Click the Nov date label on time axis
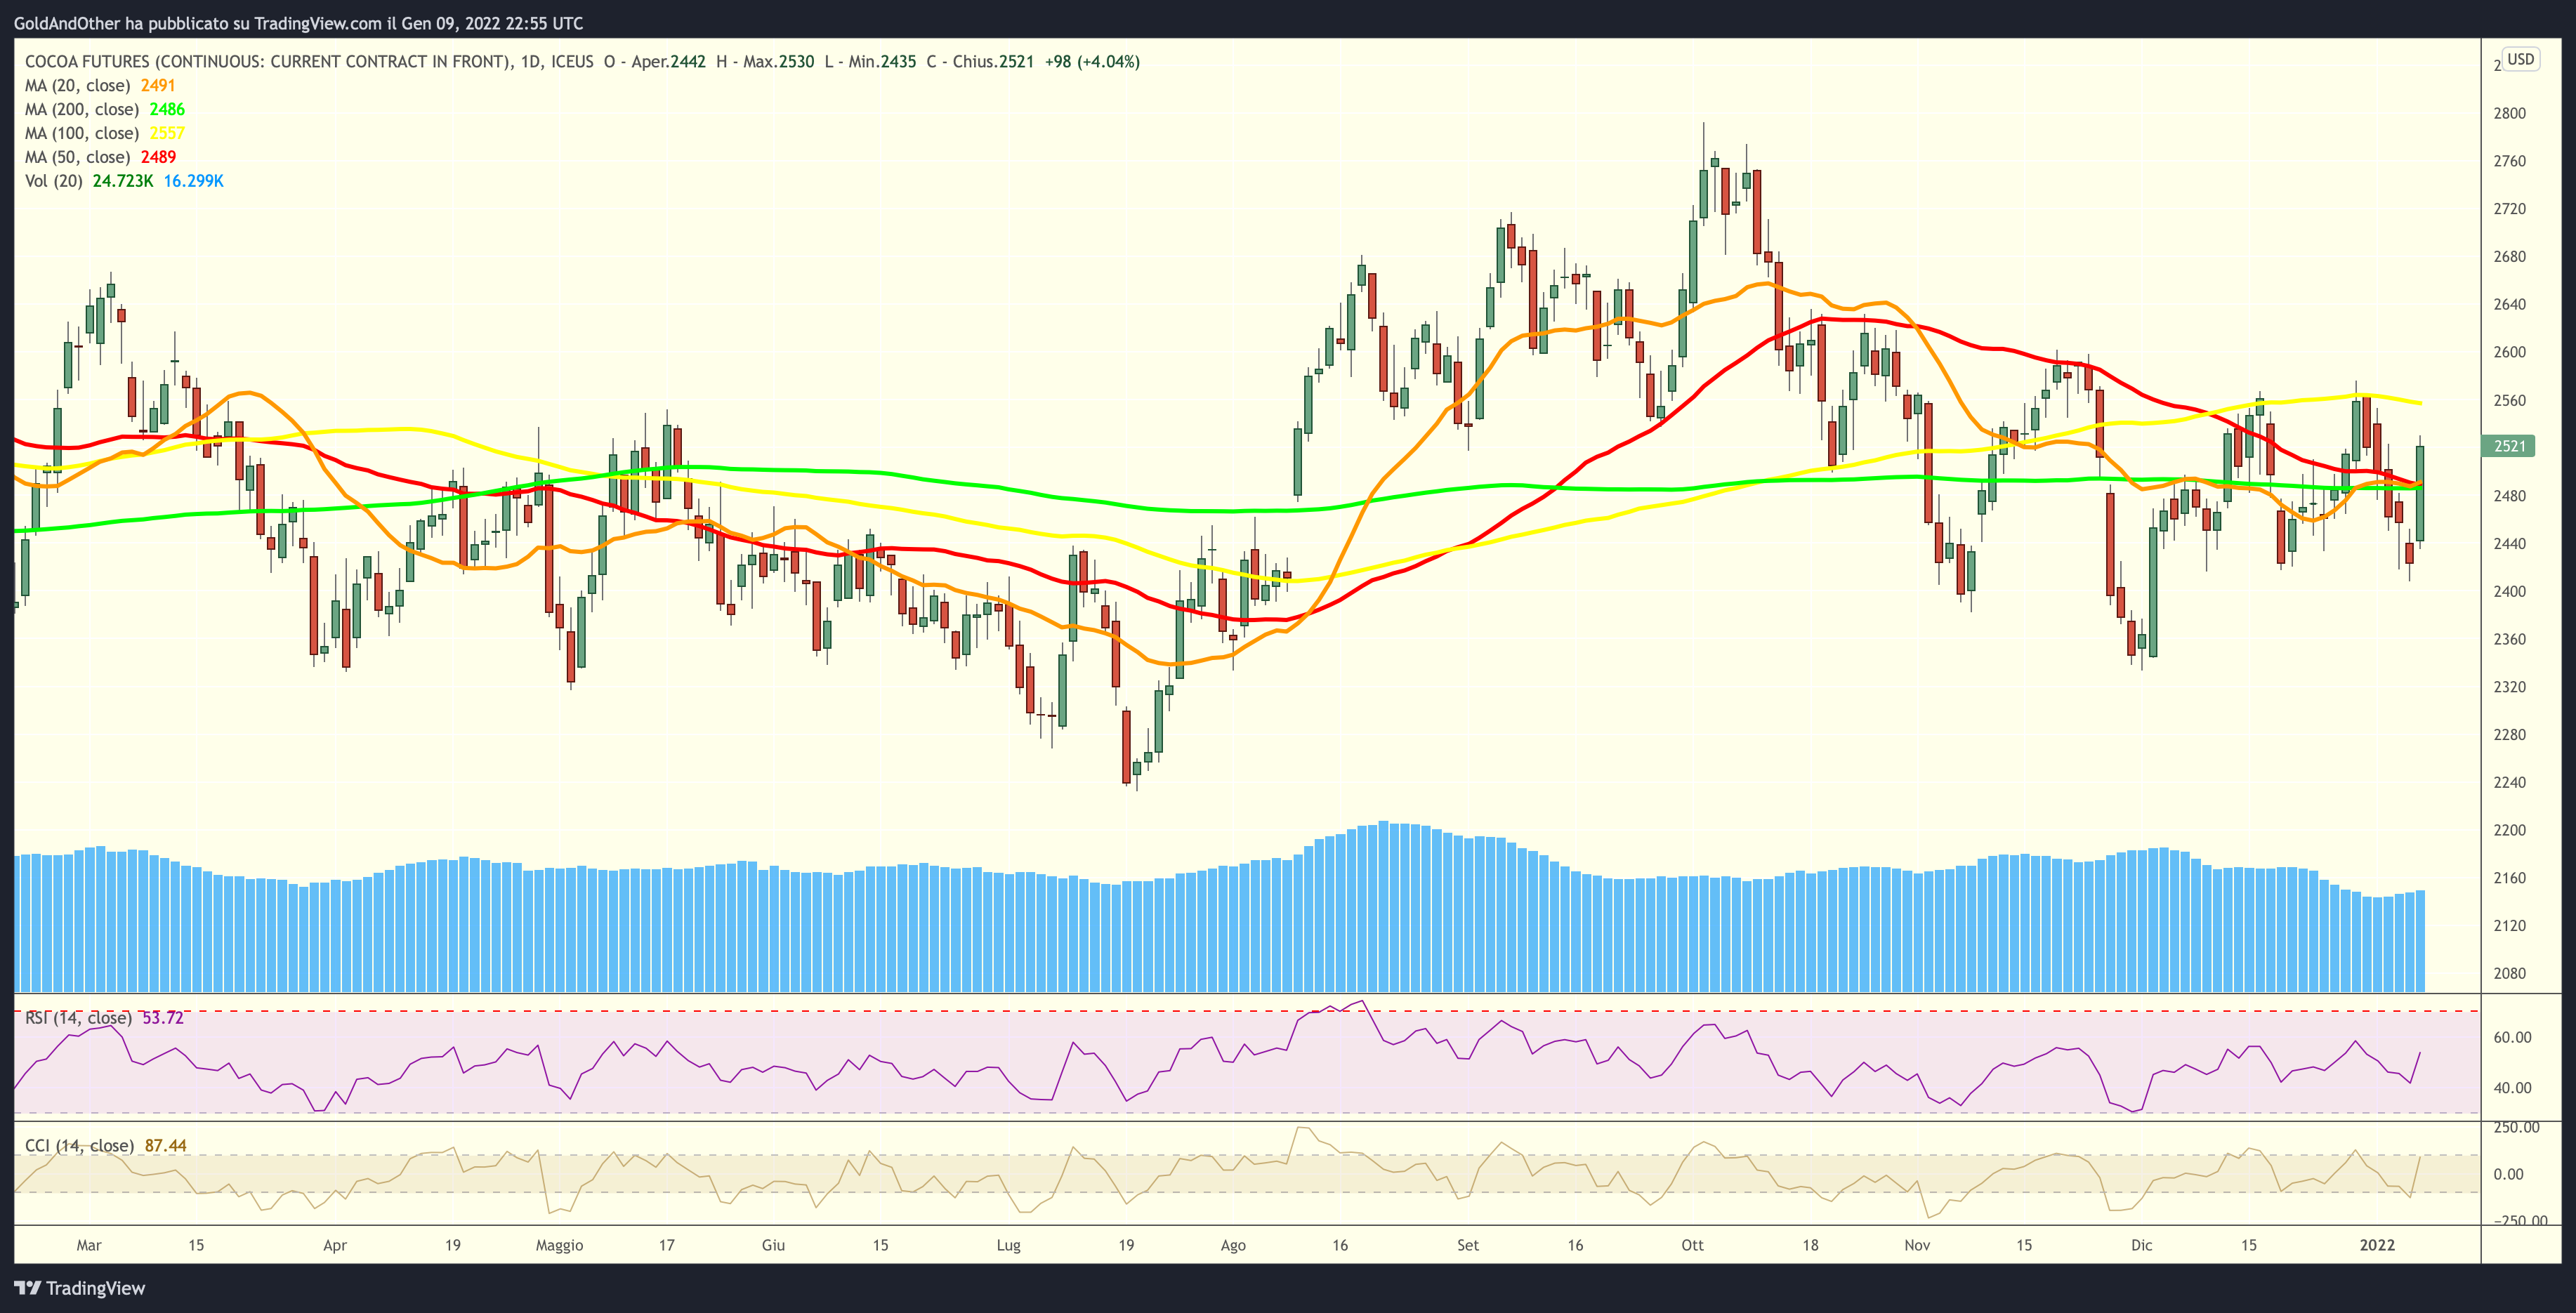 [x=1917, y=1245]
